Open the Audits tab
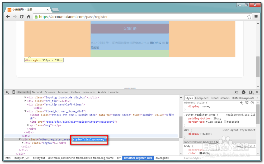Image resolution: width=264 pixels, height=164 pixels. click(x=102, y=92)
